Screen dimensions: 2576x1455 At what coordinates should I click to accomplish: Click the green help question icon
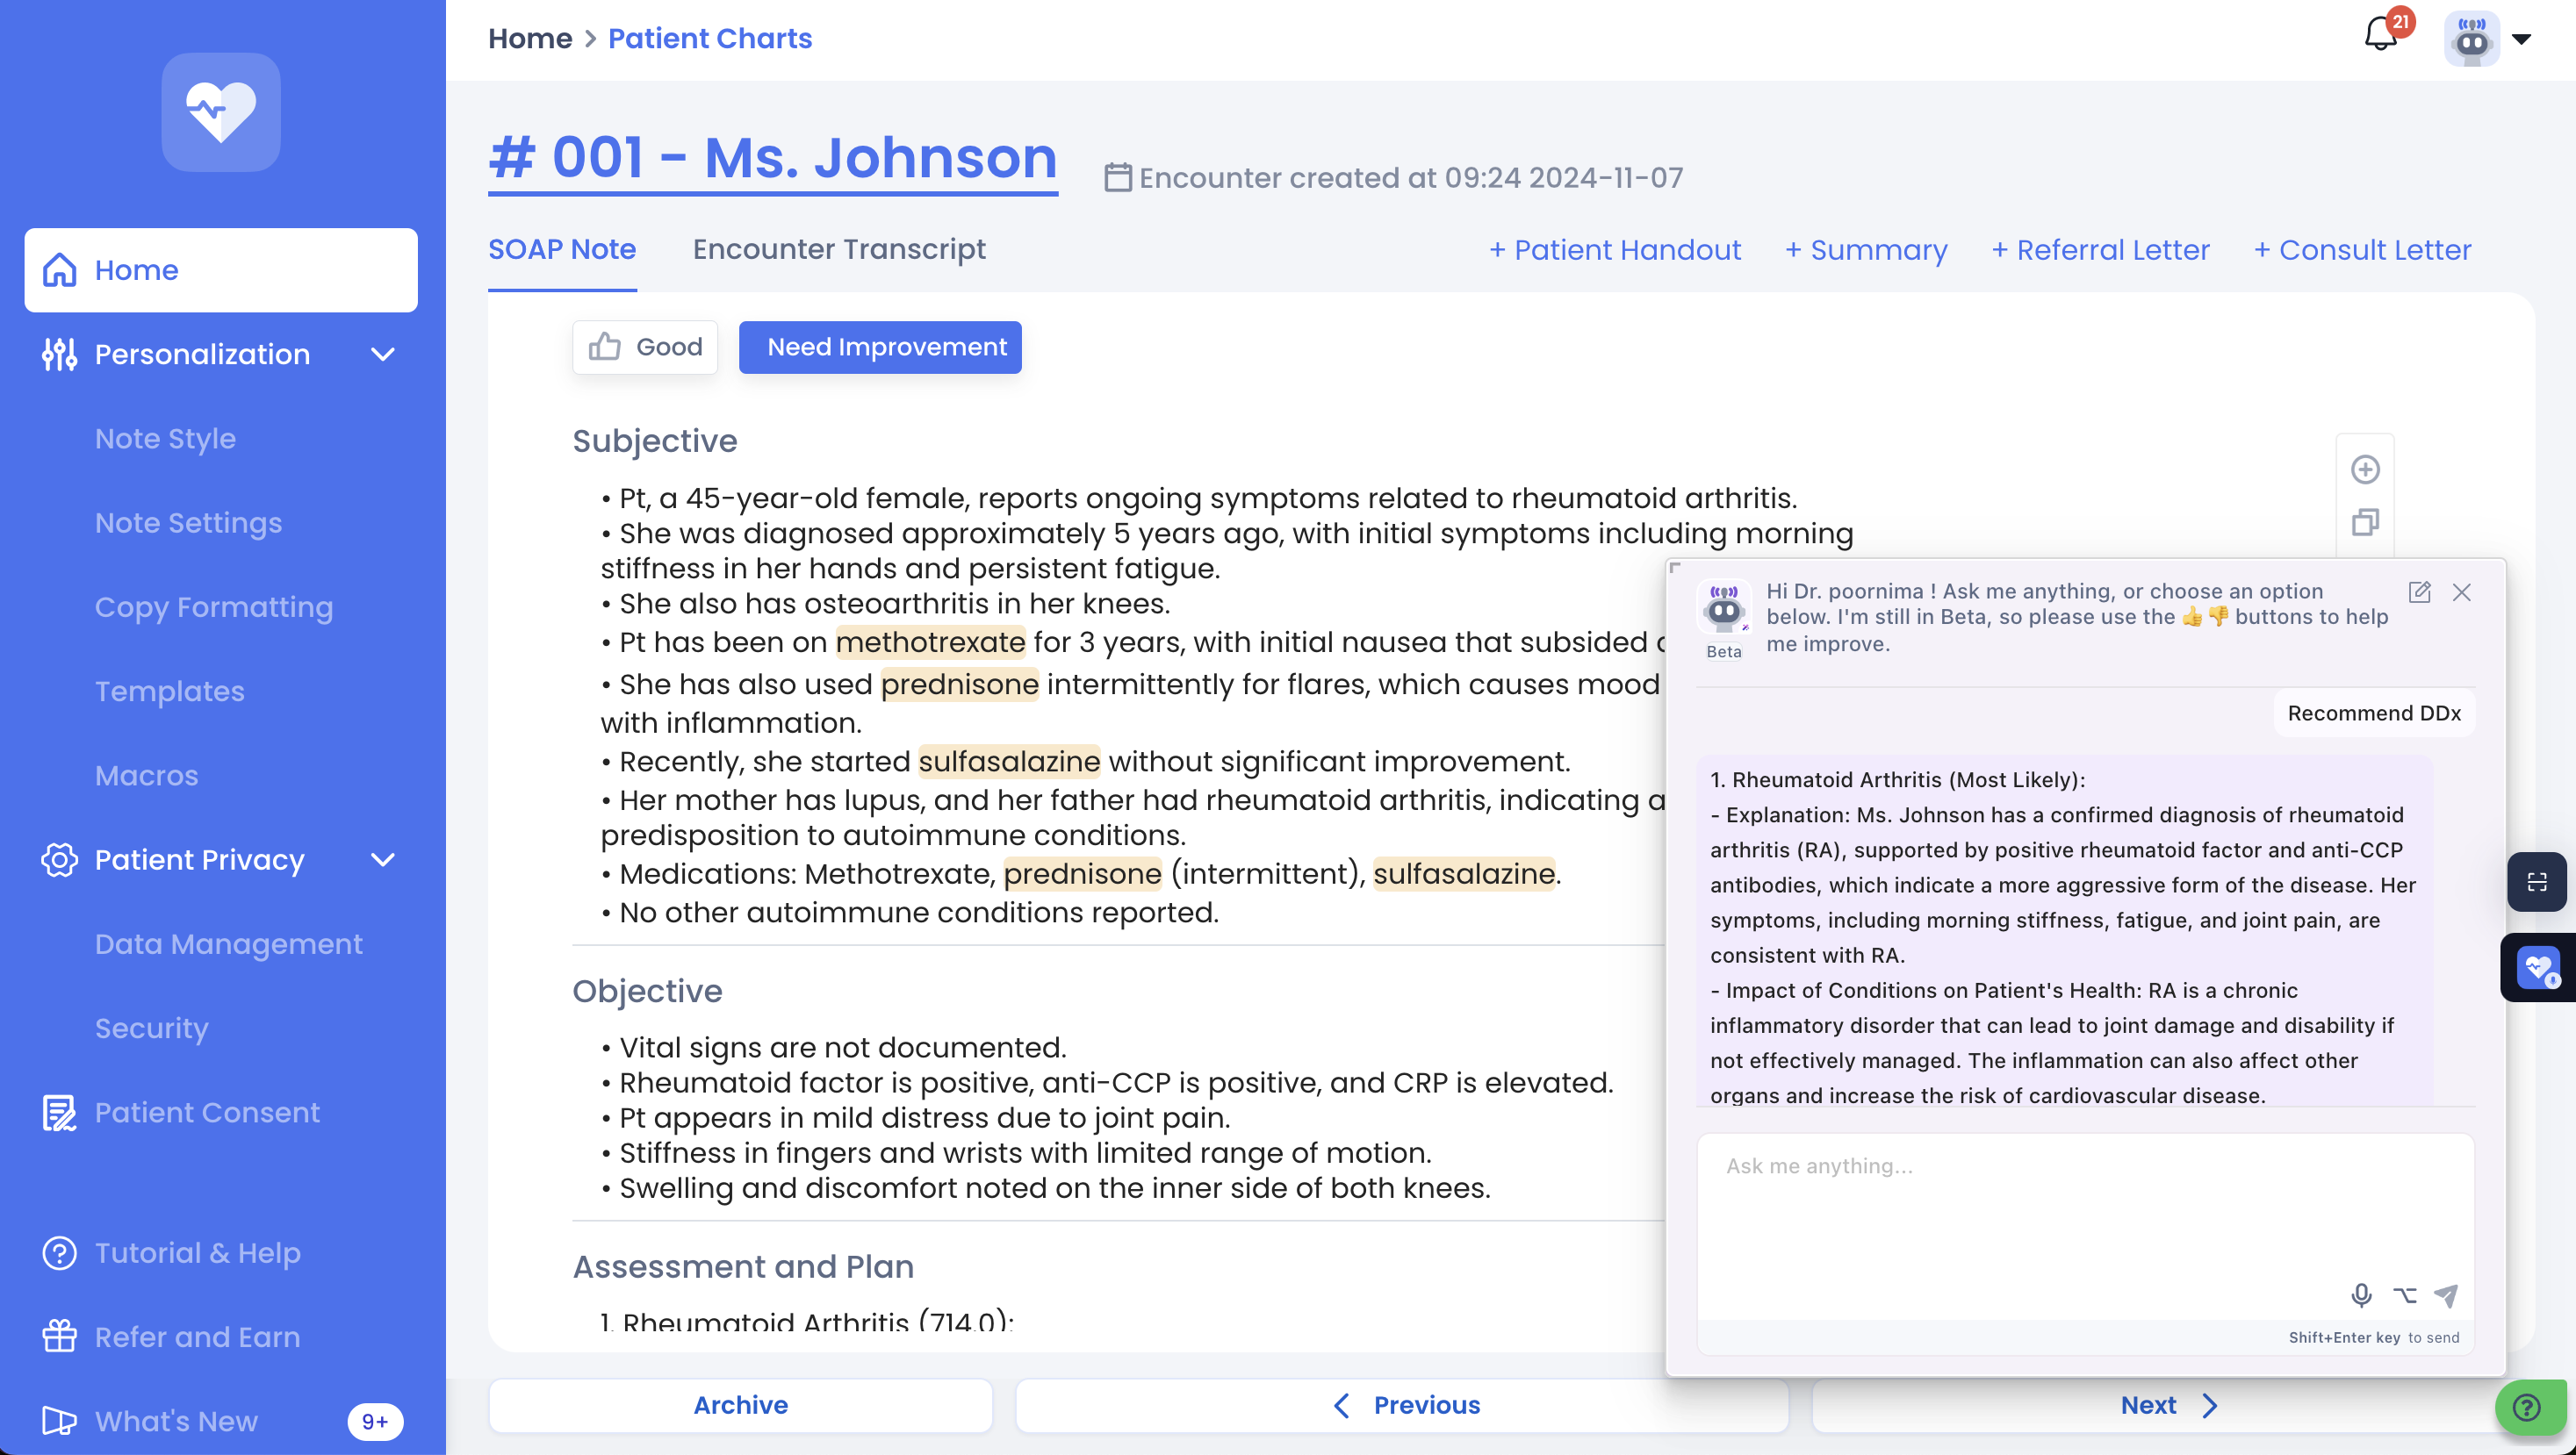click(2527, 1407)
